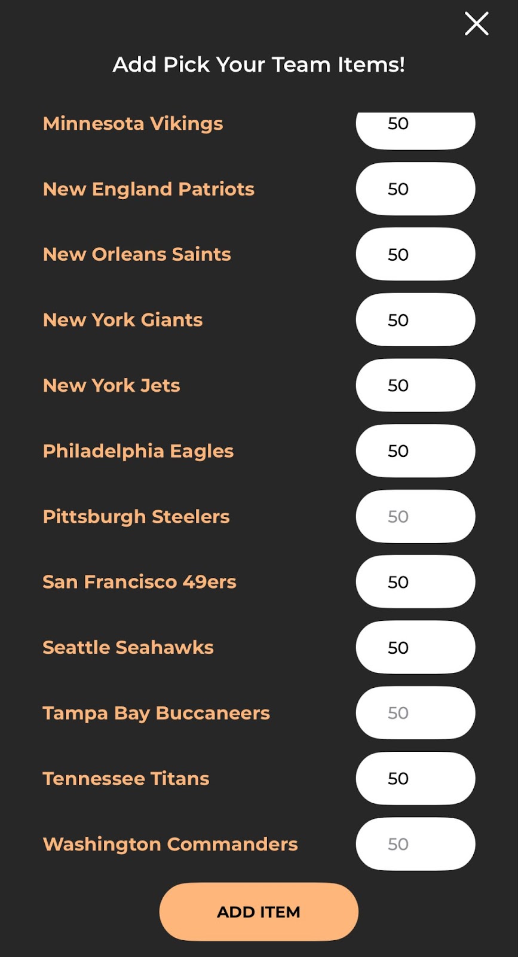
Task: Tap the Washington Commanders team label
Action: click(170, 844)
